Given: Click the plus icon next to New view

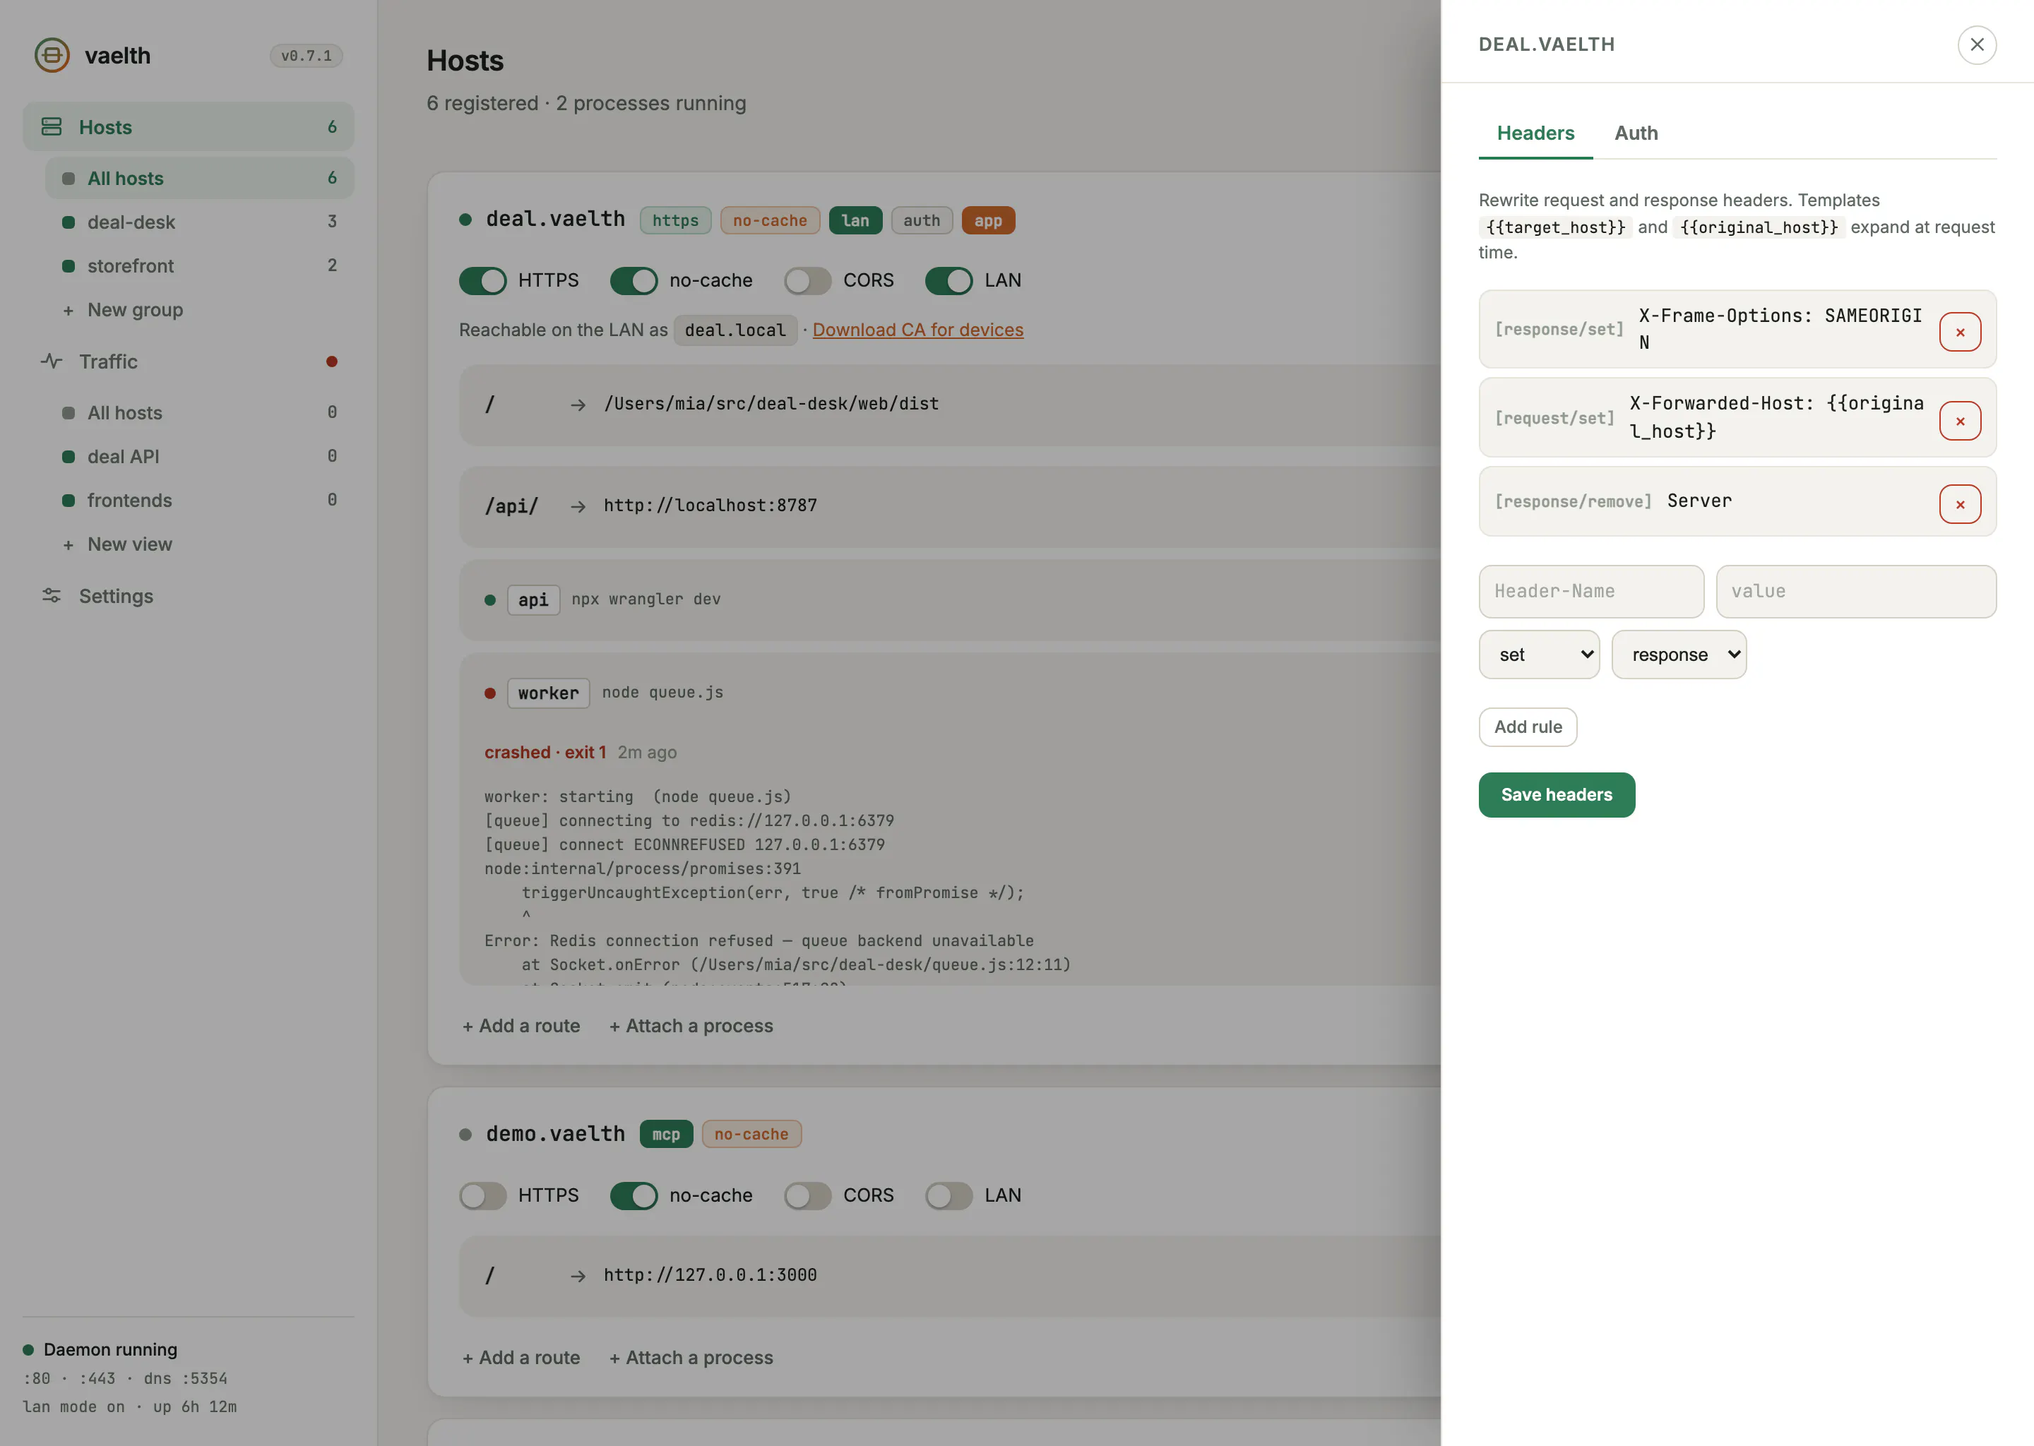Looking at the screenshot, I should click(x=69, y=545).
